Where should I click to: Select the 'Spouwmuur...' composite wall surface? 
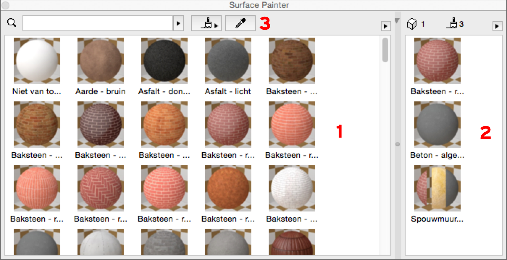(437, 194)
